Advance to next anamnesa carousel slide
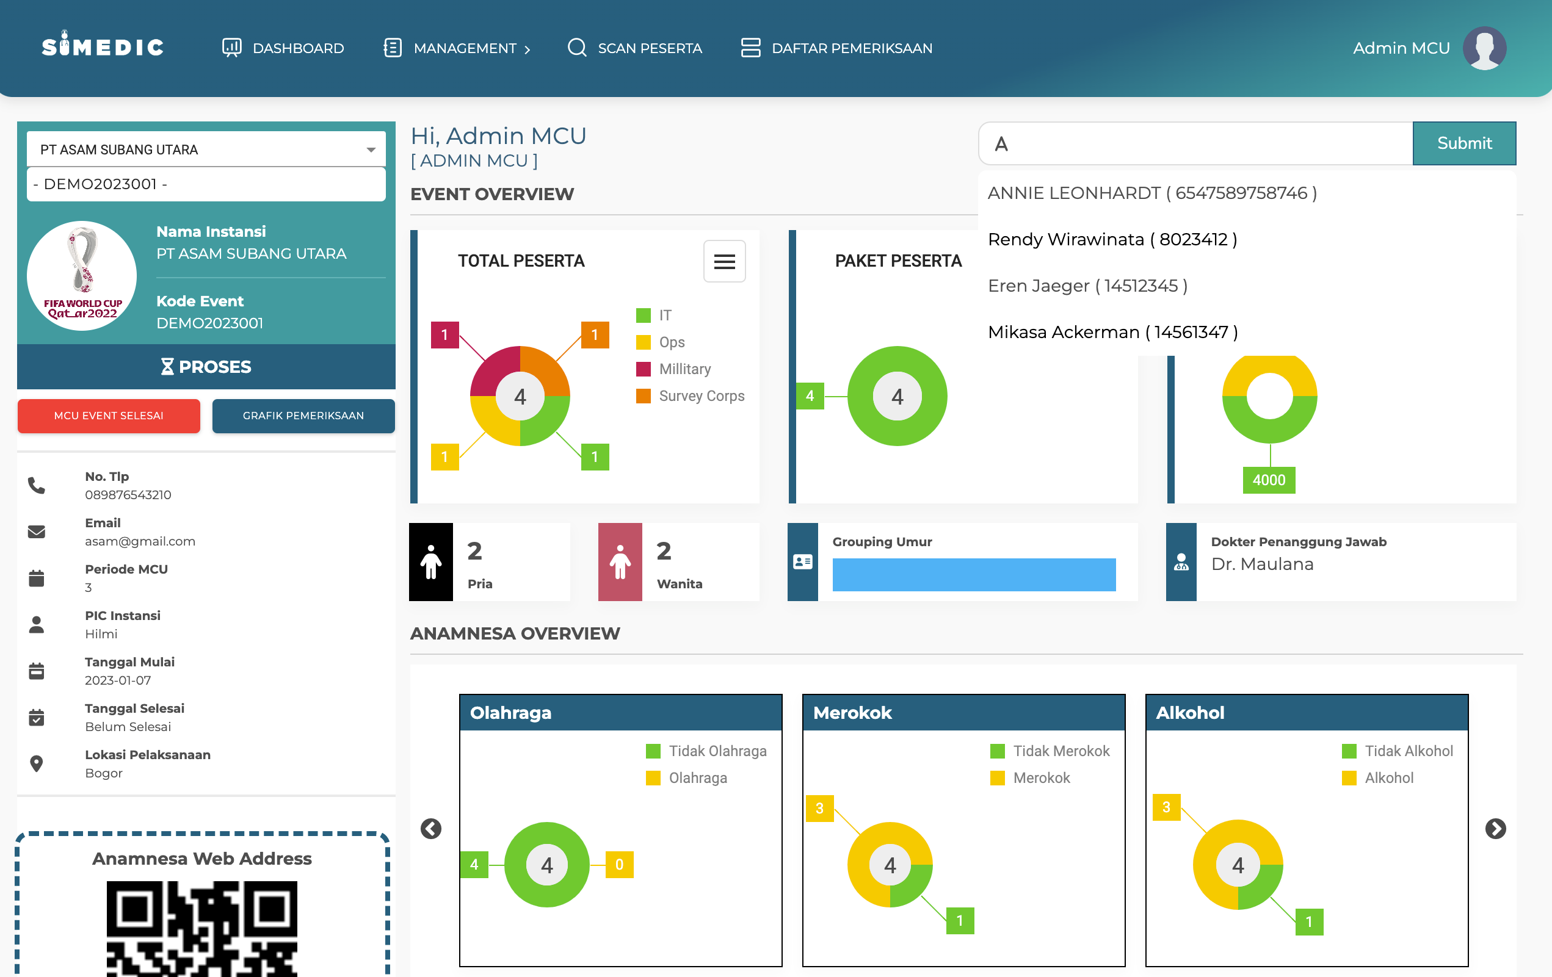This screenshot has width=1552, height=977. (1495, 828)
